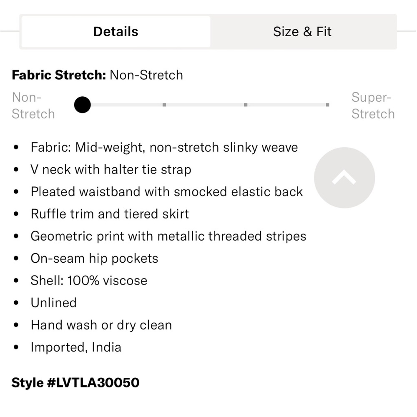The image size is (417, 417).
Task: Click 'Ruffle trim and tiered skirt' item
Action: (110, 214)
